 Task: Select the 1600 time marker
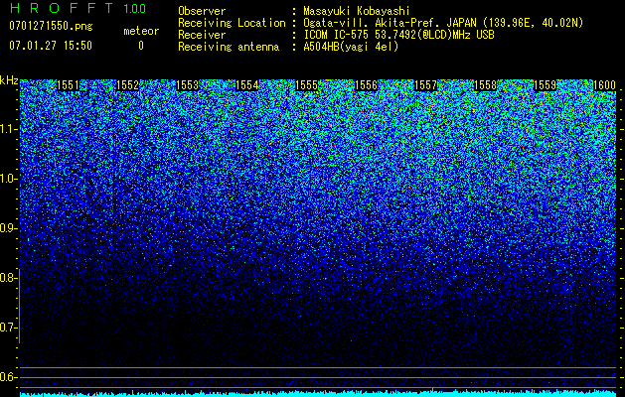point(605,85)
